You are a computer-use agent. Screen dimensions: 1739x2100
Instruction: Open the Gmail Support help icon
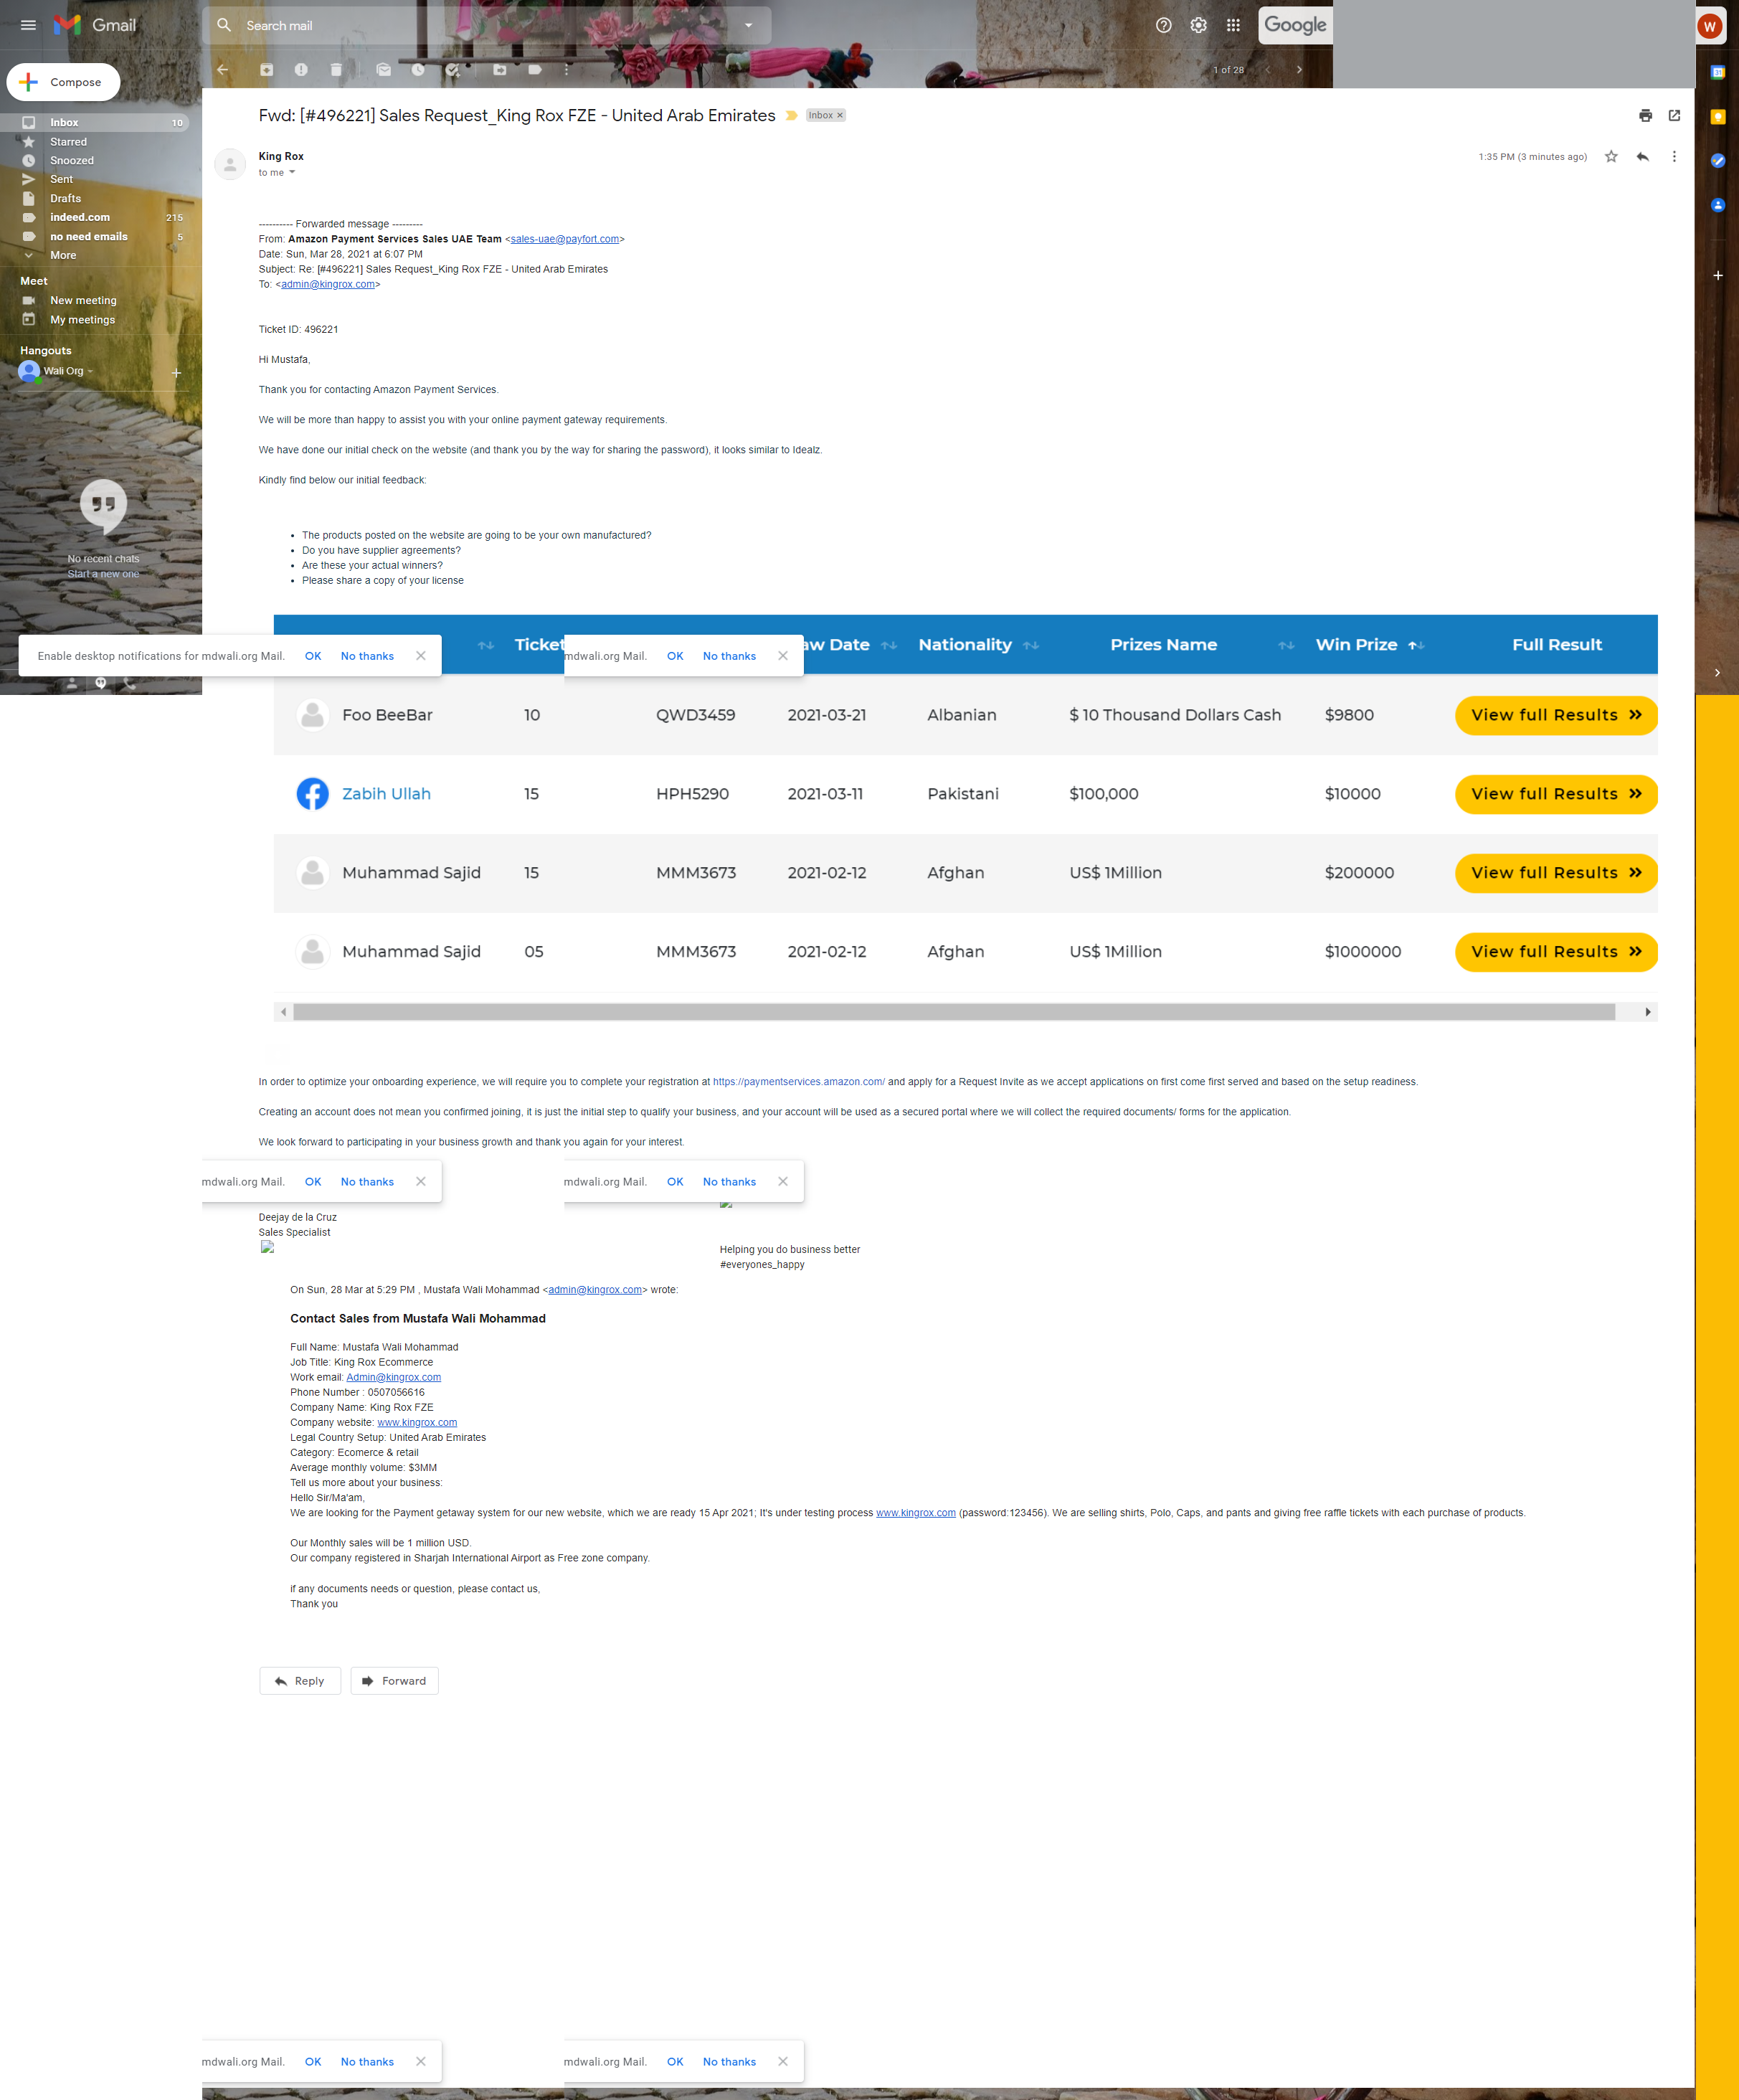point(1163,25)
